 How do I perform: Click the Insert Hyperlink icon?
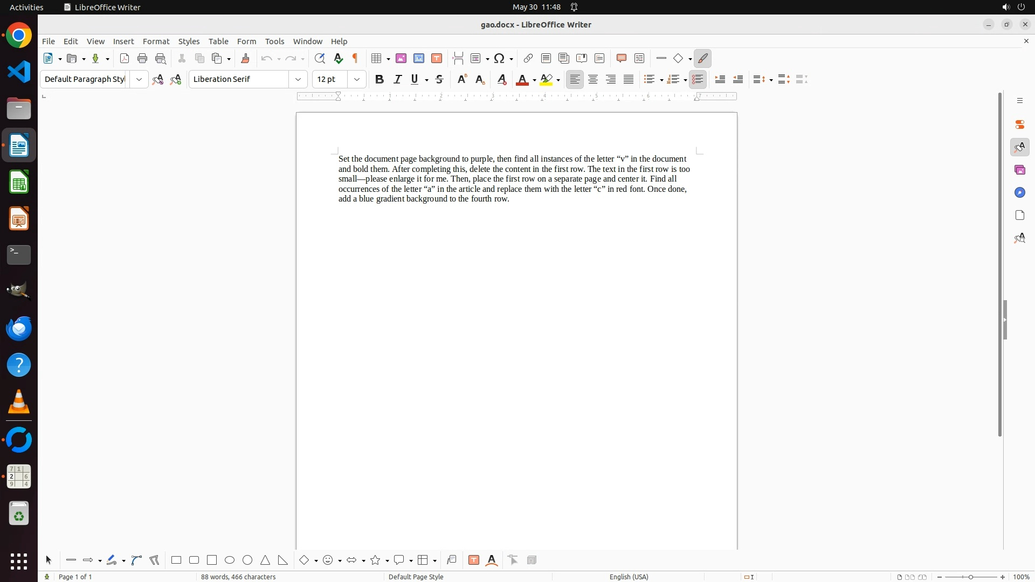pyautogui.click(x=528, y=58)
